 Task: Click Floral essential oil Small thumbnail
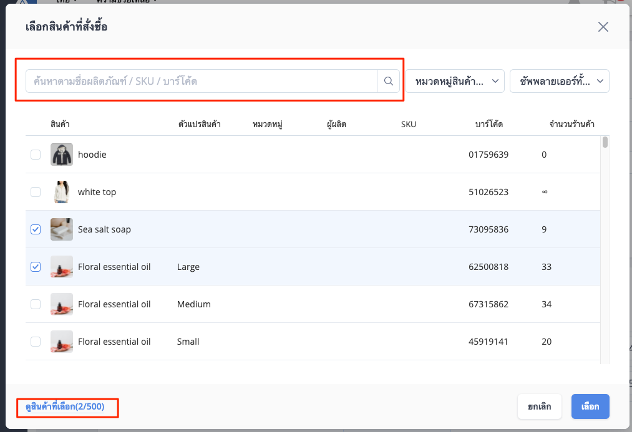tap(62, 342)
